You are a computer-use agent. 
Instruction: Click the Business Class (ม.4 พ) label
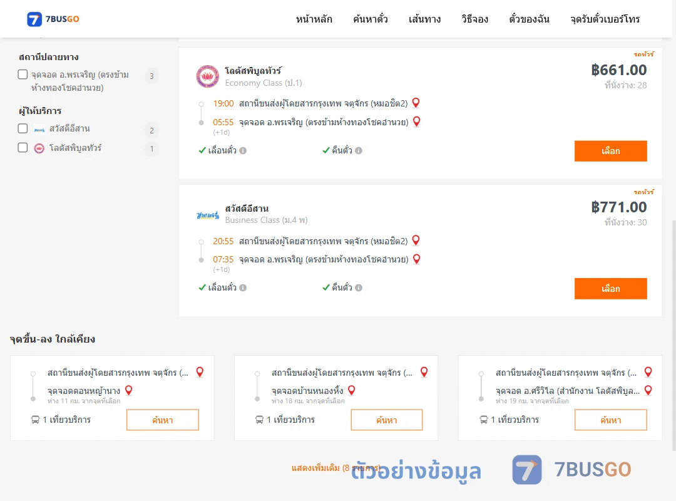[x=266, y=220]
